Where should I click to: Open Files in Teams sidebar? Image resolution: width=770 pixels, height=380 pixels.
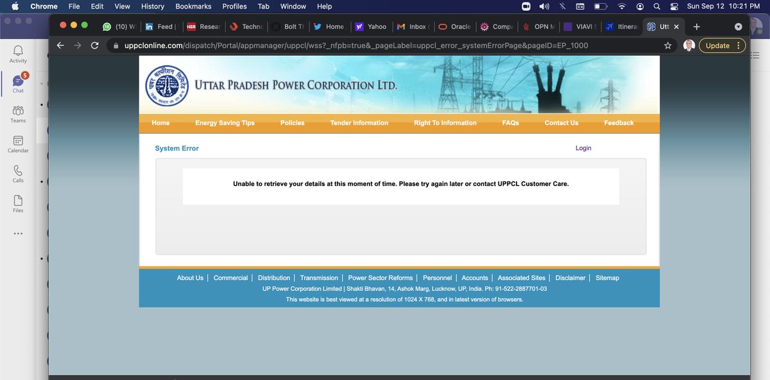(x=18, y=204)
